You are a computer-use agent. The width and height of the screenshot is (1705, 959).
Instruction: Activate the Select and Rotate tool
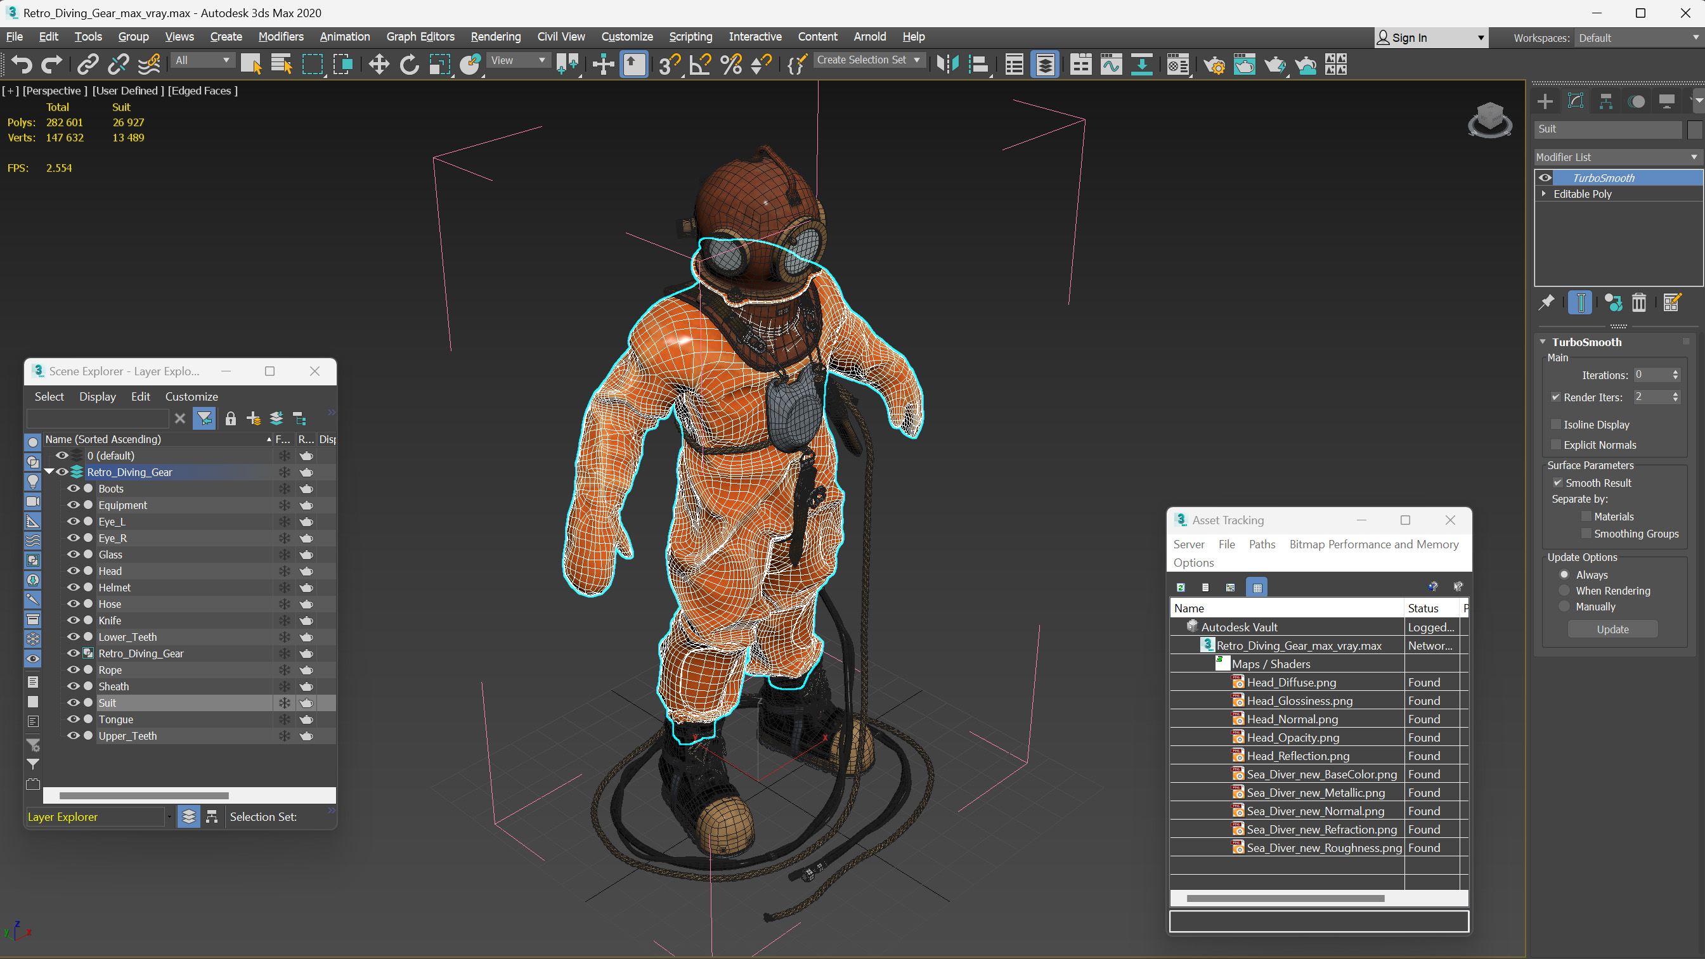(409, 64)
